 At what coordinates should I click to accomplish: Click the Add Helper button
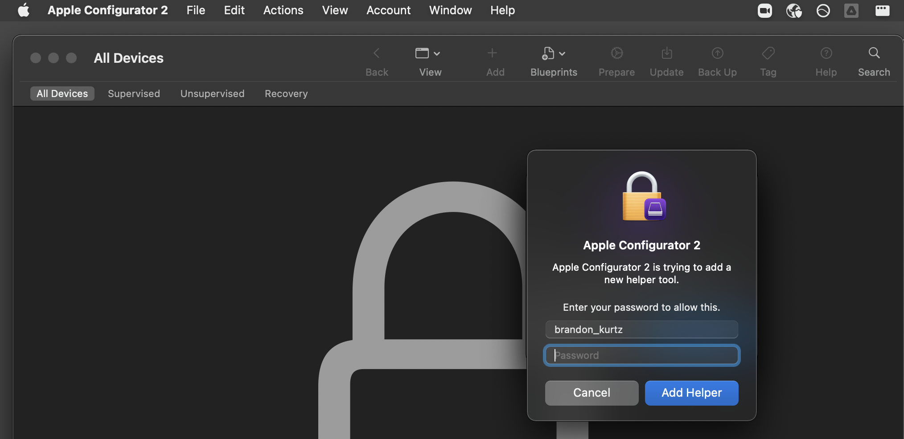pos(691,393)
